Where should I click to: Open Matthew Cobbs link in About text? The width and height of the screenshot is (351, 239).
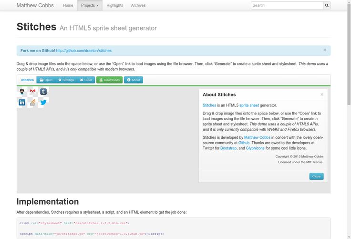[257, 137]
